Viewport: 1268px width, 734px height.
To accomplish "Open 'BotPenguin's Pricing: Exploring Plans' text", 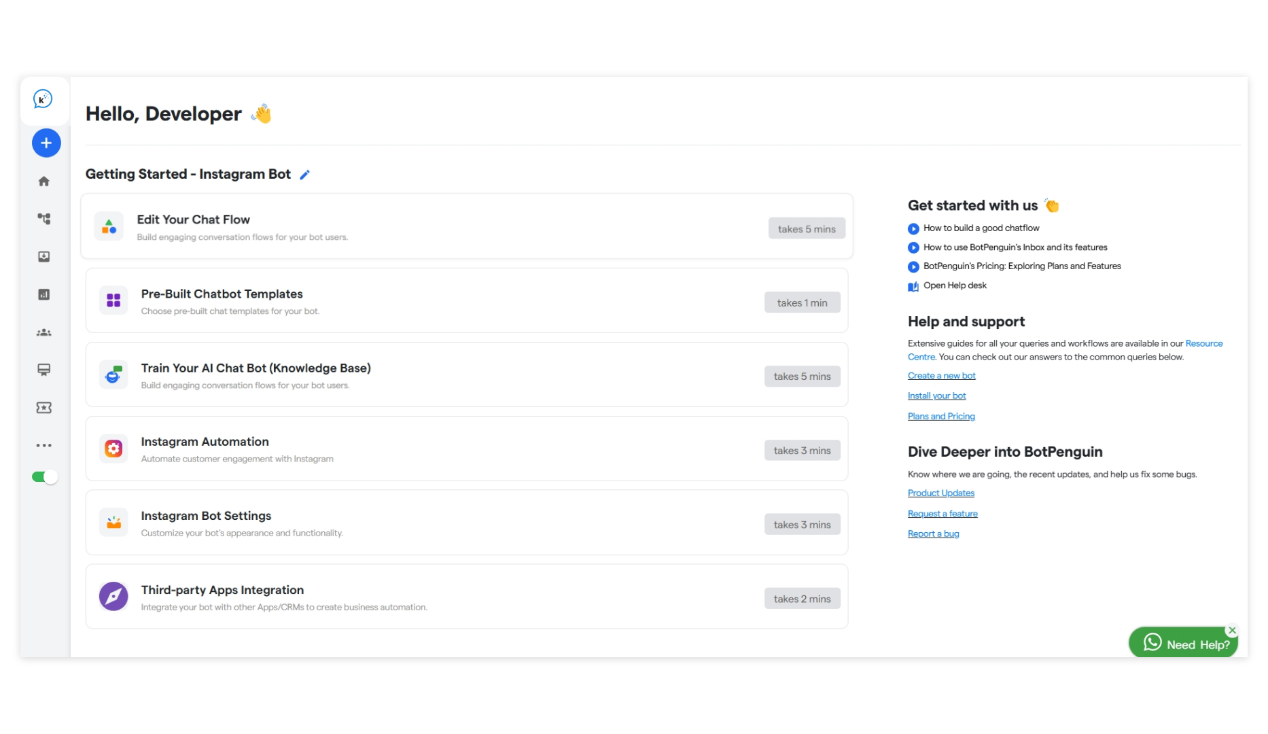I will coord(1022,266).
